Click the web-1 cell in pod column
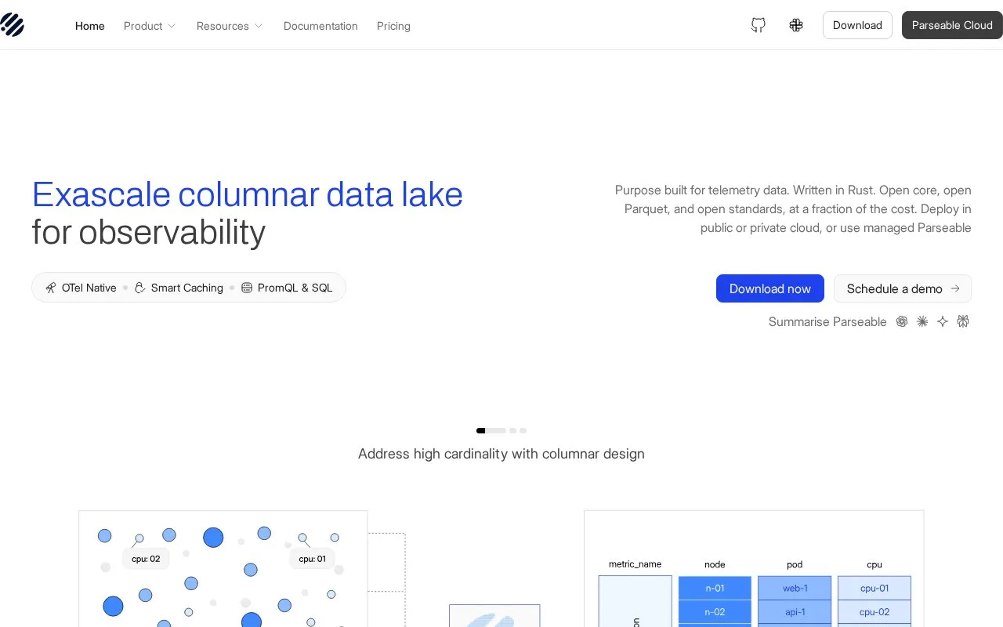This screenshot has width=1003, height=627. (795, 588)
